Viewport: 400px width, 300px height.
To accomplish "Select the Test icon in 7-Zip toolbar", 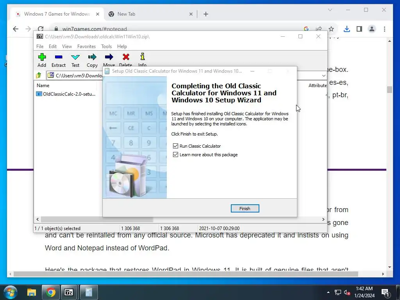I will (x=75, y=60).
